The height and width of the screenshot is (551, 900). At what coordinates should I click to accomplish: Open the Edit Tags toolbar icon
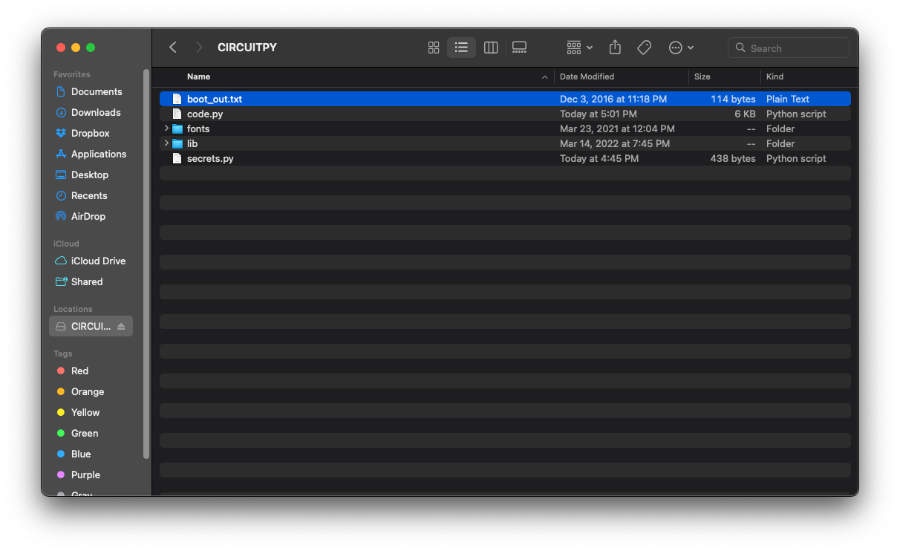[645, 48]
